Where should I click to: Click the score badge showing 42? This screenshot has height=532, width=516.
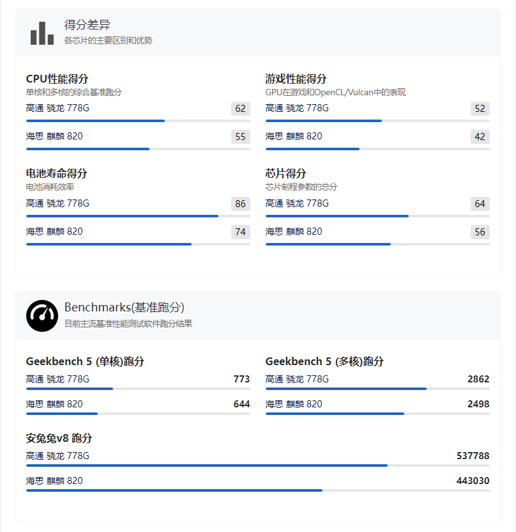tap(480, 136)
